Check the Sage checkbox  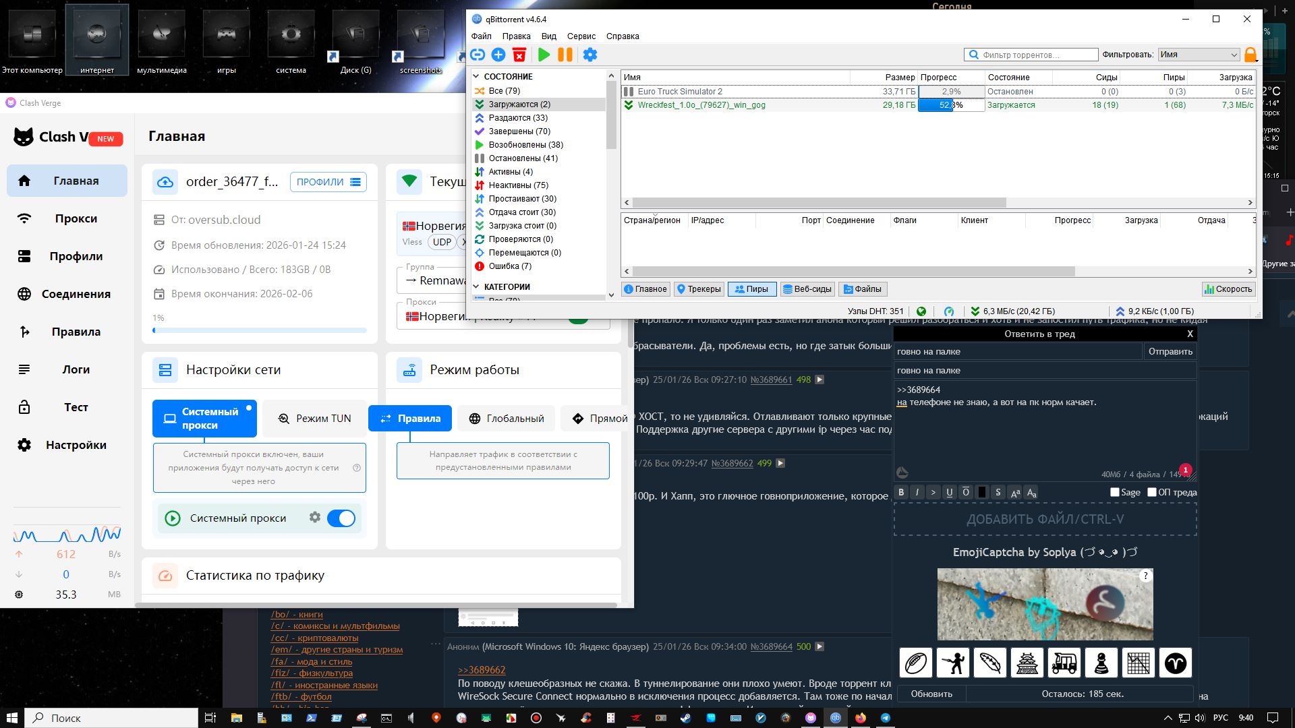point(1115,493)
